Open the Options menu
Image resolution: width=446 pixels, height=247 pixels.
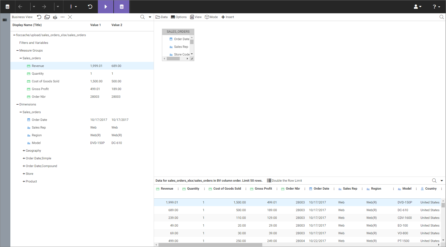(x=179, y=17)
